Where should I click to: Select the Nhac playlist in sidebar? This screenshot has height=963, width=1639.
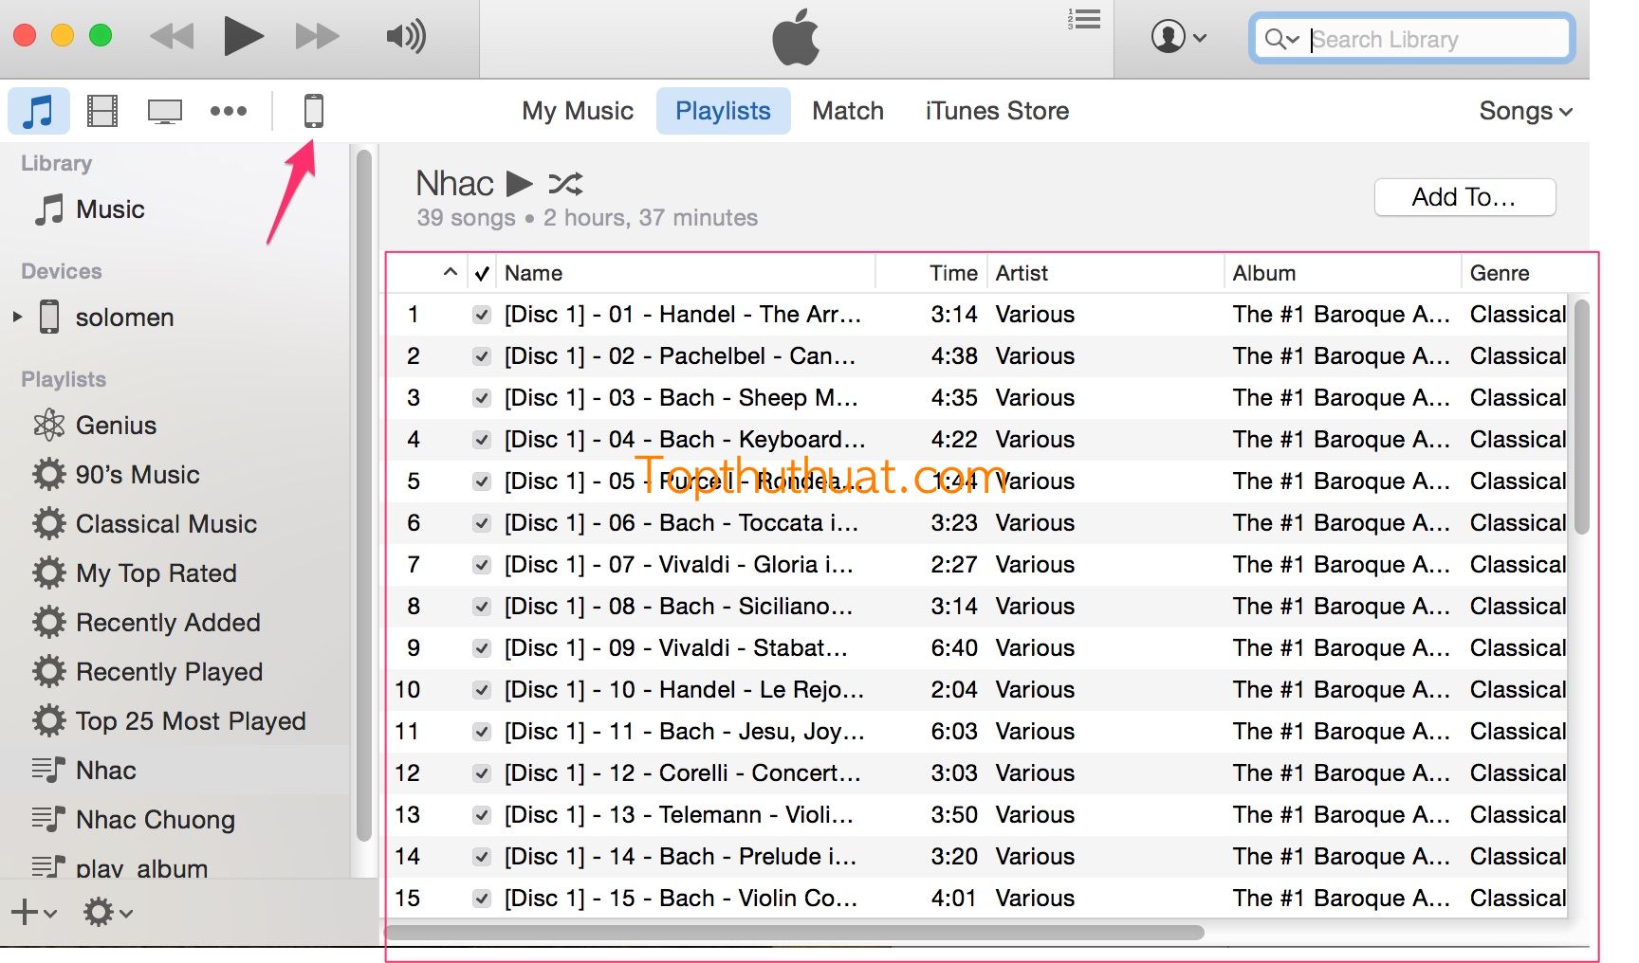click(175, 770)
